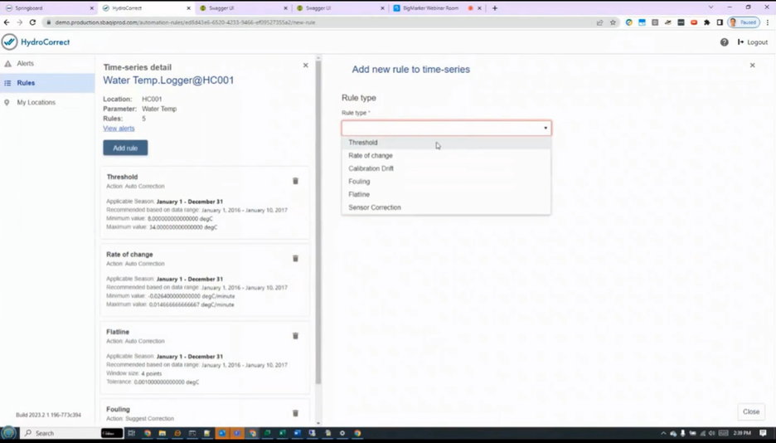Select Calibration Drift from list

click(446, 168)
